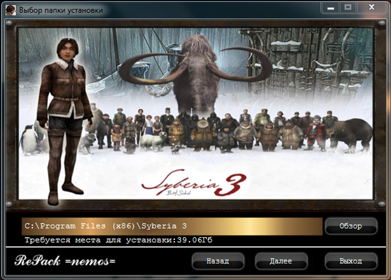Exit the installer via Выход button

350,261
